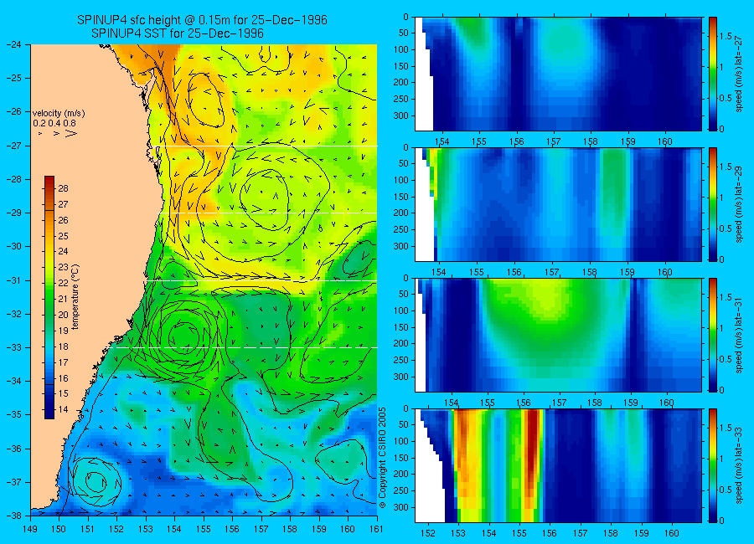The height and width of the screenshot is (544, 754).
Task: Click the '0.2 0.4 0.8' velocity scale values
Action: 54,124
